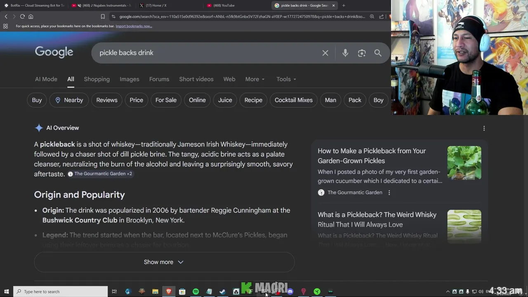Open How to Make a Pickleback article

point(372,156)
